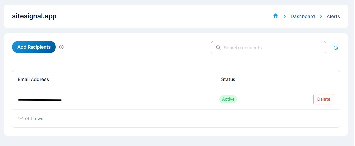Sort by Email Address column header
This screenshot has width=355, height=146.
33,79
